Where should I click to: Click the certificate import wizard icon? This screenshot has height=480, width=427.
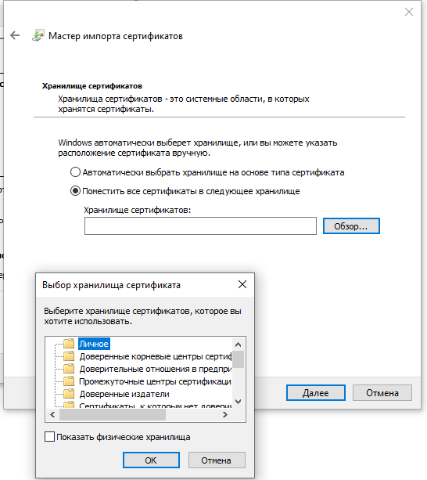[38, 35]
